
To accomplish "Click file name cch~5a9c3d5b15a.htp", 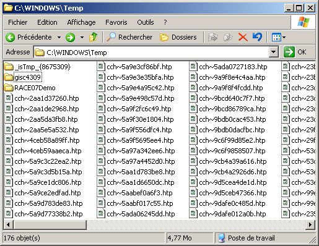I will coord(48,172).
